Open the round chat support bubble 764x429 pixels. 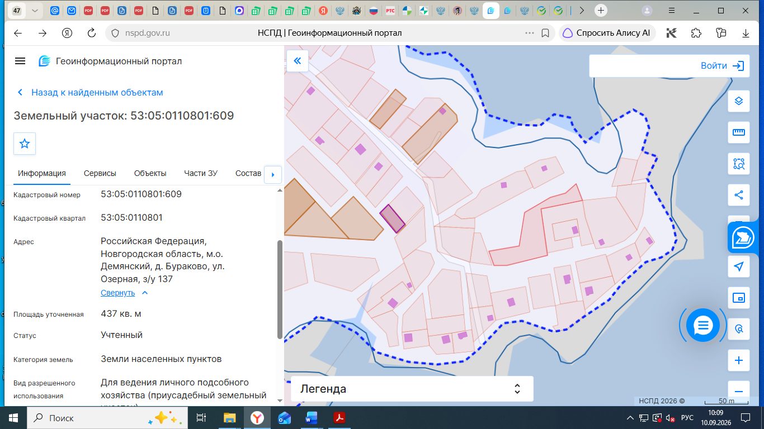[x=702, y=325]
